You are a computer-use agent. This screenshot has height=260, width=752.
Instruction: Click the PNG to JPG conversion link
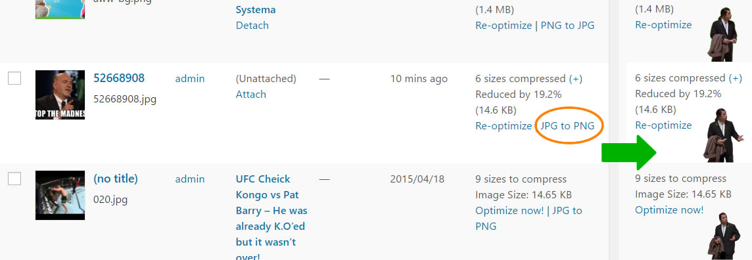tap(567, 26)
